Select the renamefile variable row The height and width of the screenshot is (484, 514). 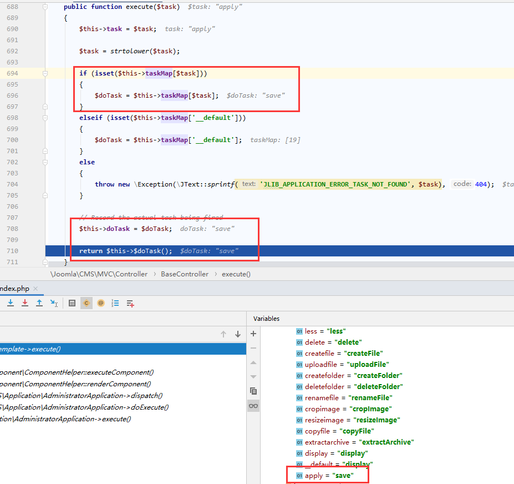click(344, 398)
